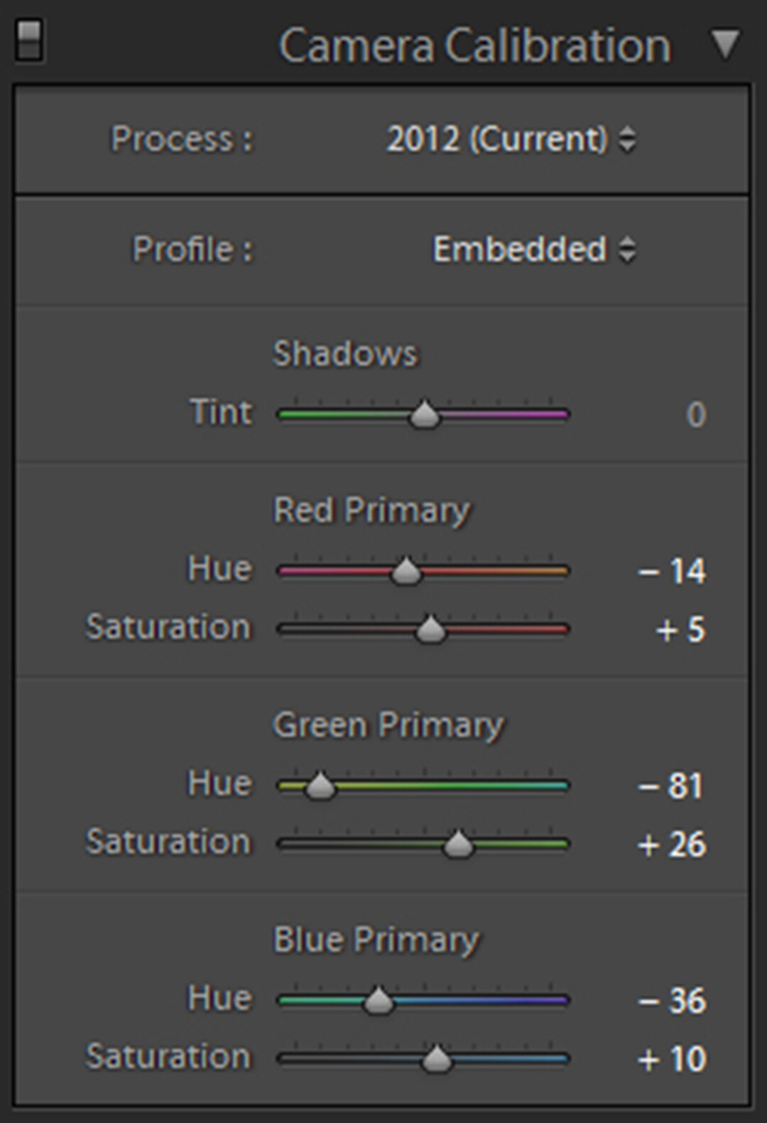Click the Green Primary Hue value -81

(x=670, y=786)
